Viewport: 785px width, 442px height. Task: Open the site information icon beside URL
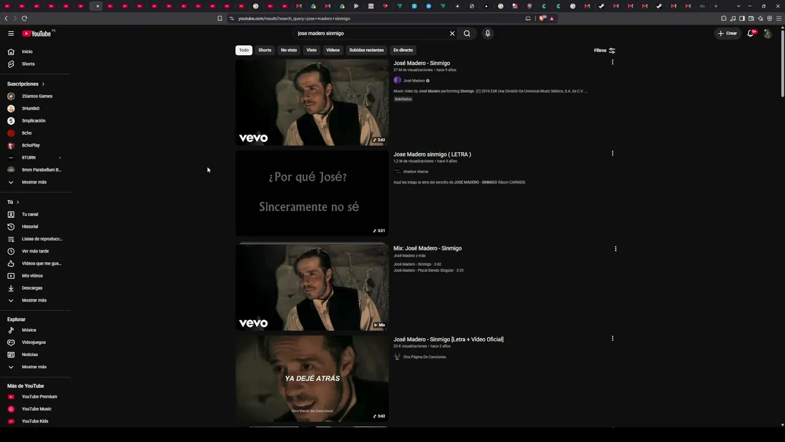tap(231, 18)
